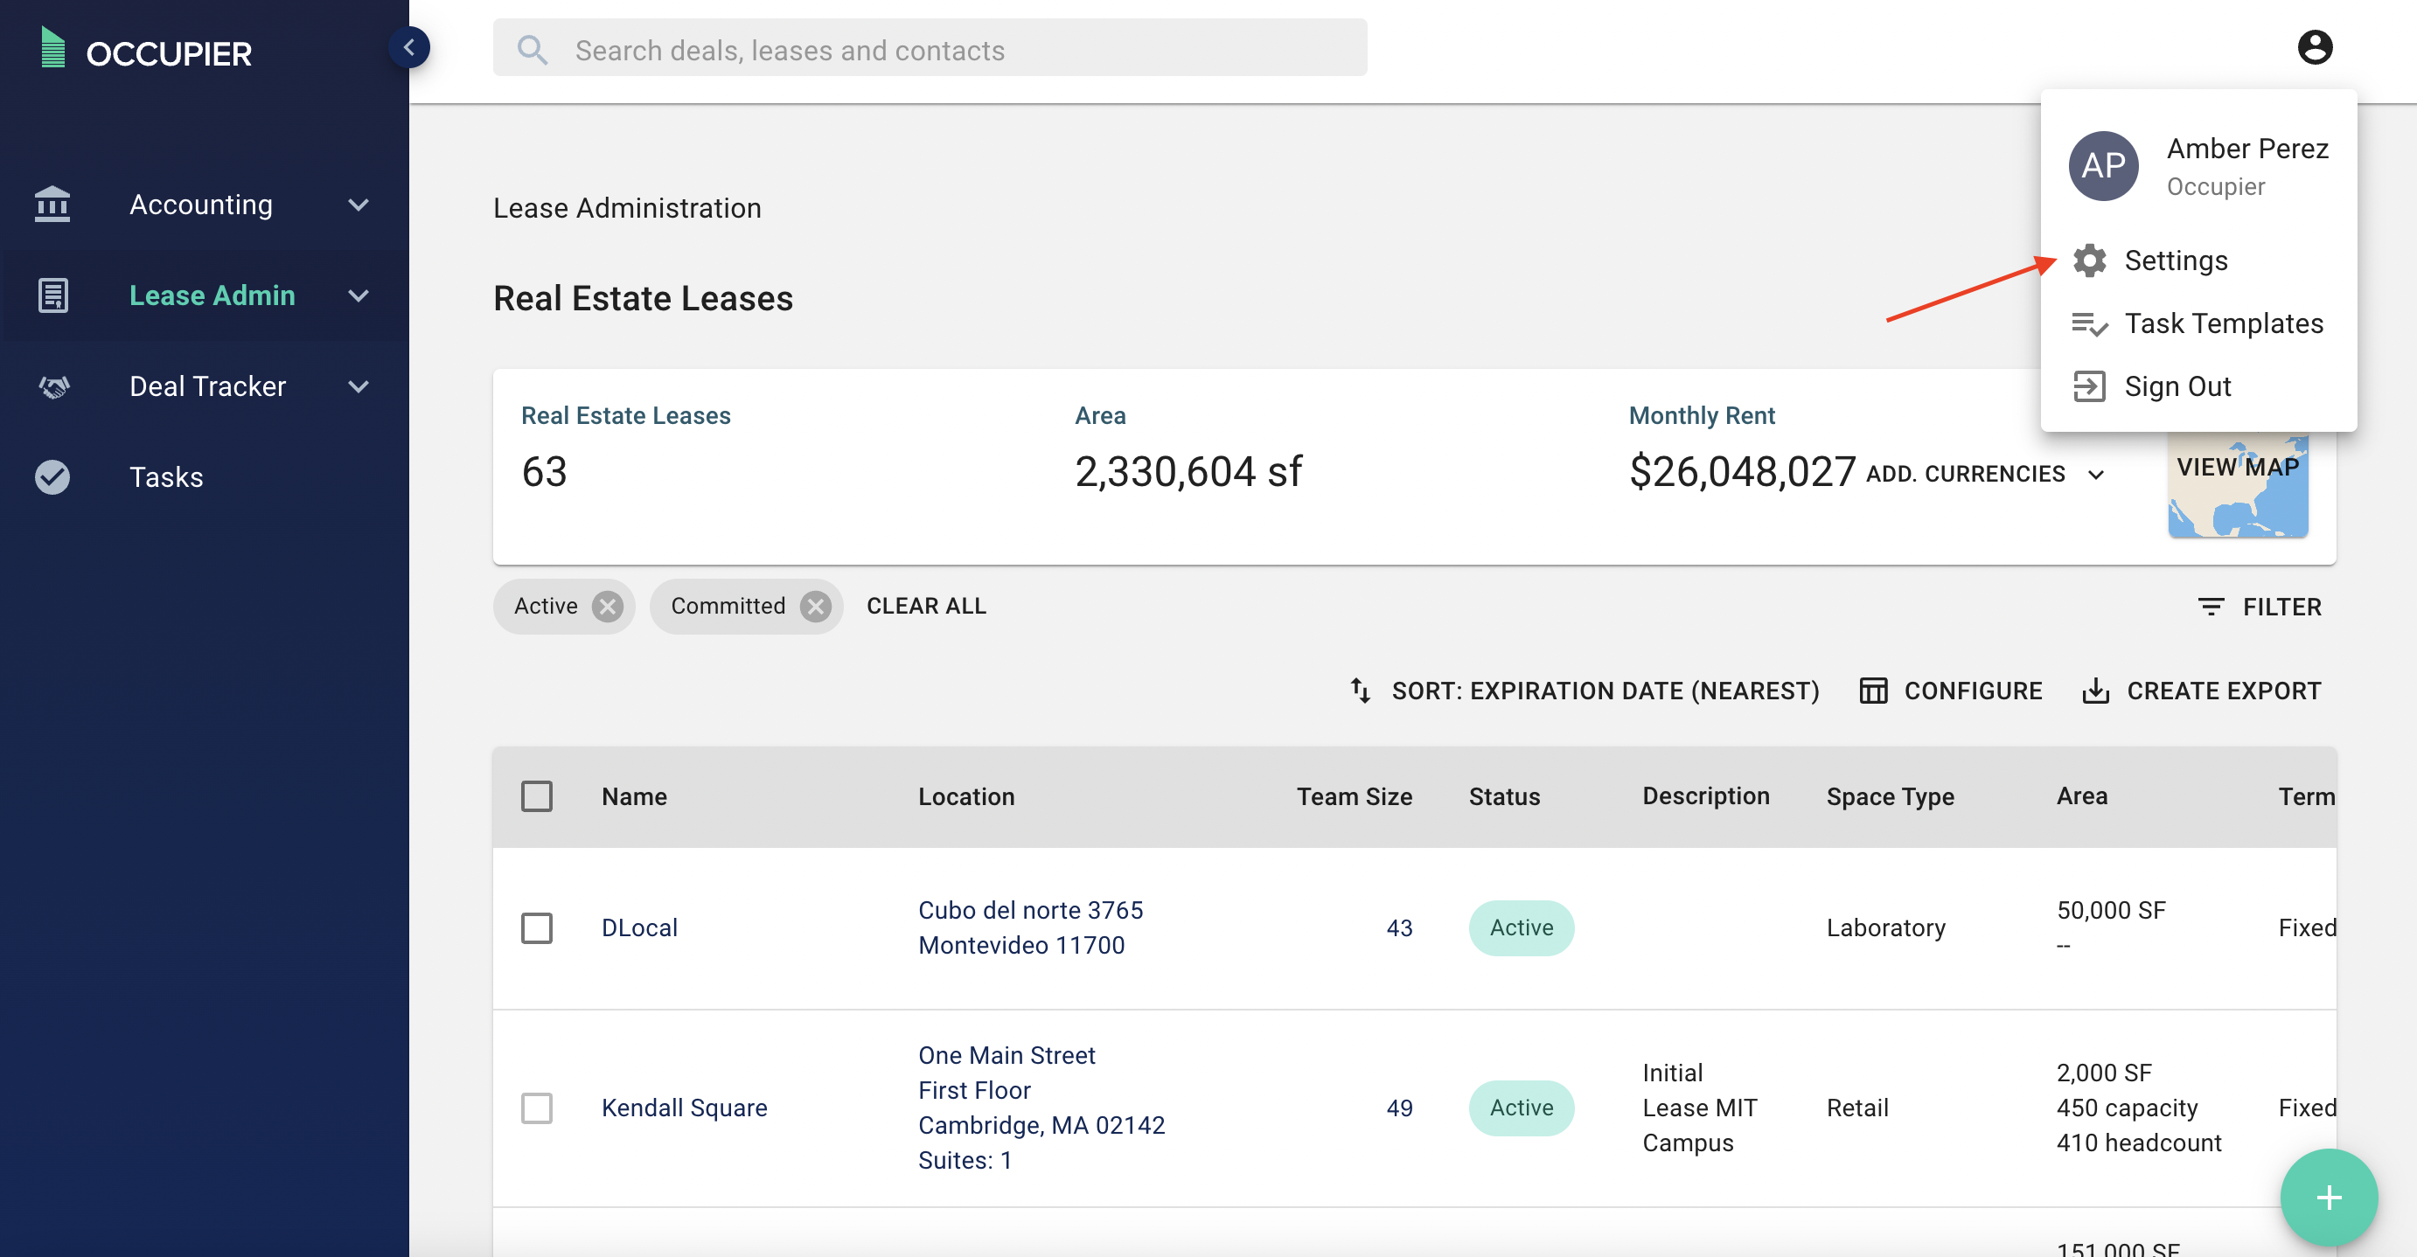Select Task Templates from the user menu
Image resolution: width=2417 pixels, height=1257 pixels.
pyautogui.click(x=2223, y=323)
